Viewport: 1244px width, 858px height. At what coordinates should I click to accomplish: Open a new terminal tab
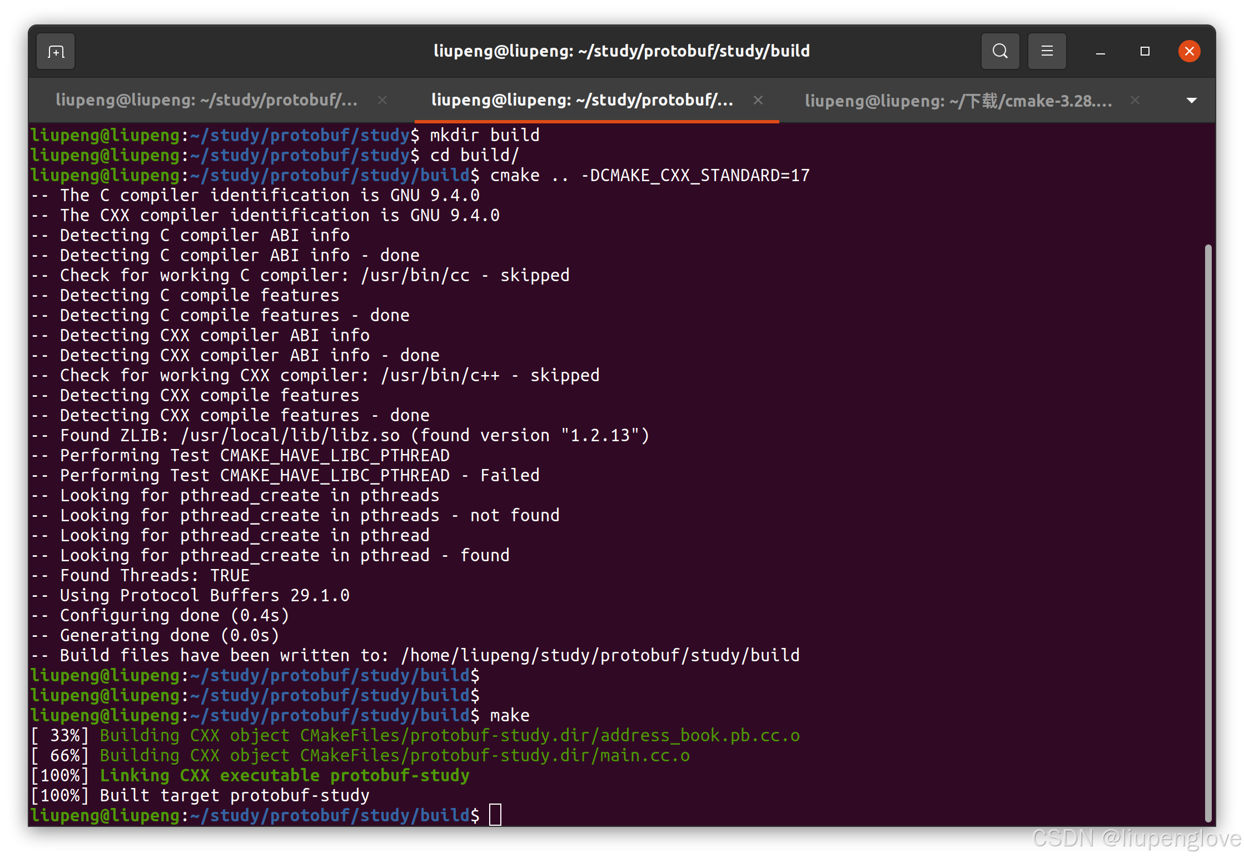56,52
